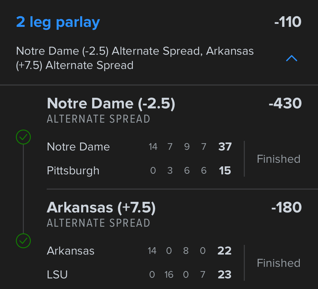
Task: Tap Alternate Spread label under Arkansas
Action: (98, 223)
